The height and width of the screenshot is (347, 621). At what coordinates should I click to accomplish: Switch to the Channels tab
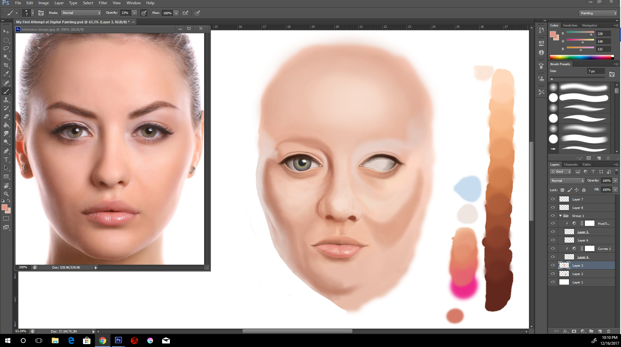coord(571,165)
